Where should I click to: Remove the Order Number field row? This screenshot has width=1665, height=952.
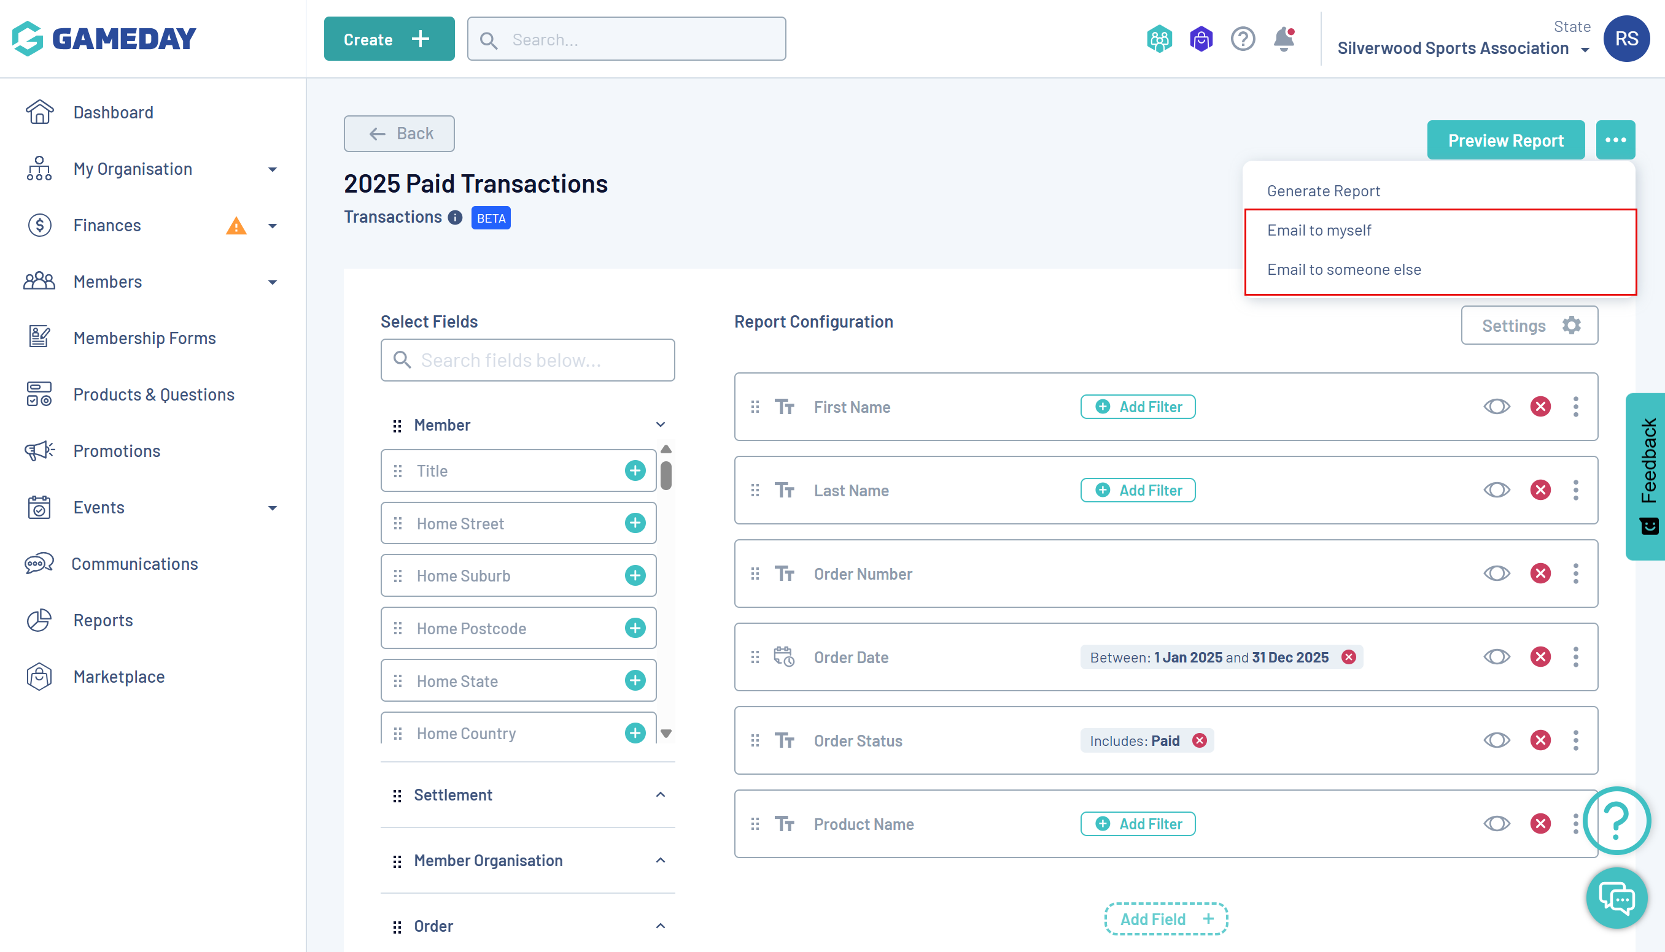click(1540, 574)
